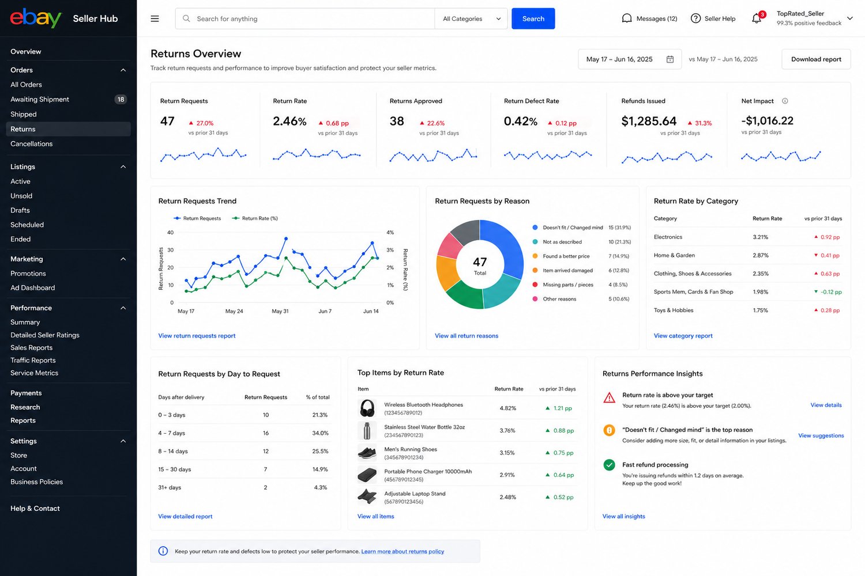This screenshot has height=576, width=865.
Task: Click Stainless Steel Water Bottle thumbnail
Action: click(367, 430)
